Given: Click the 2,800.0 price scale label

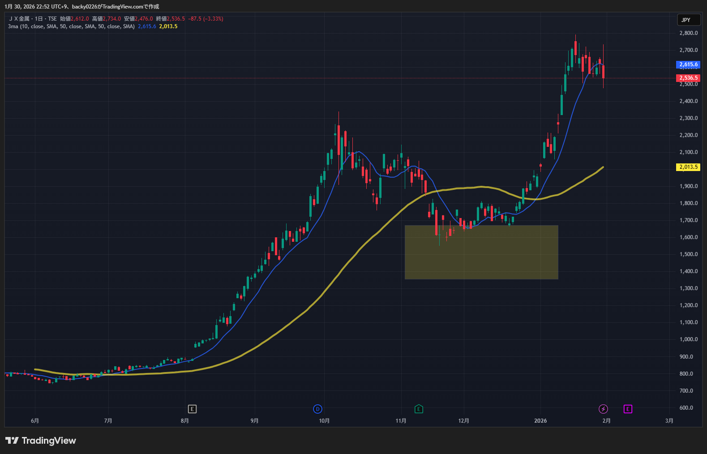Looking at the screenshot, I should (688, 33).
